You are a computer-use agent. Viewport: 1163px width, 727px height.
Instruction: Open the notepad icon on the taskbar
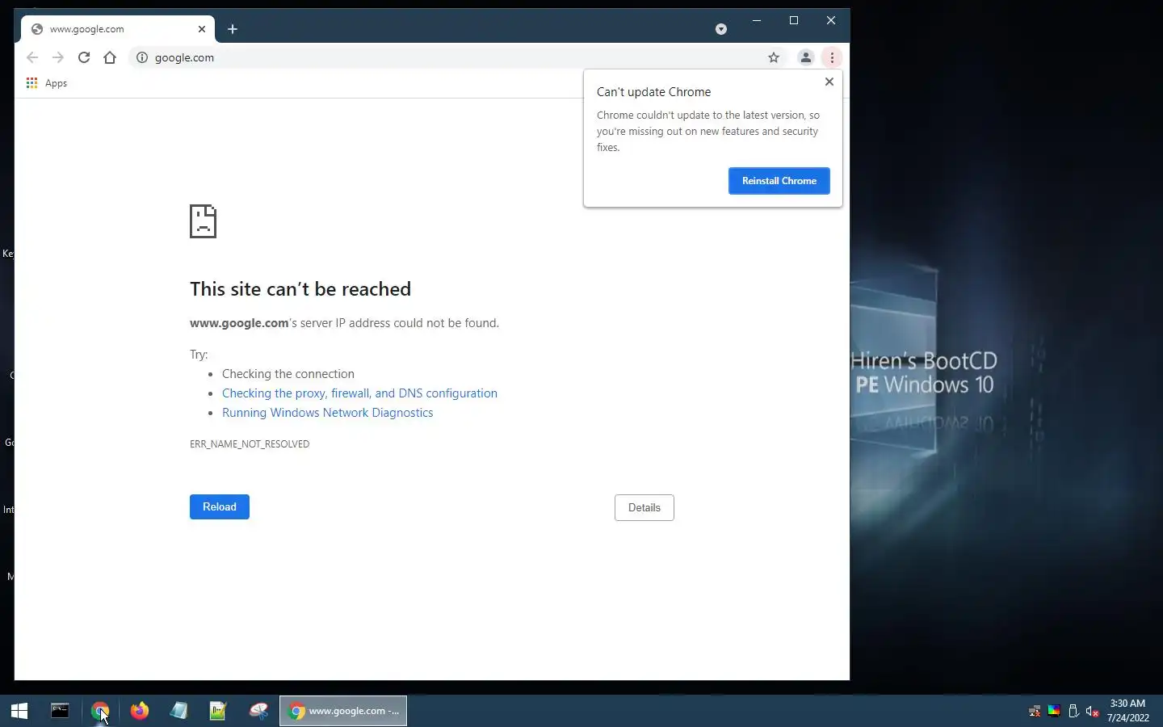(178, 711)
